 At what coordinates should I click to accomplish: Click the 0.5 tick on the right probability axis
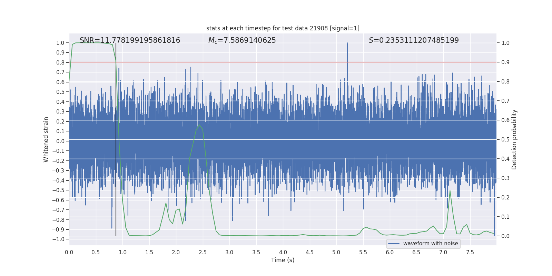click(x=505, y=140)
